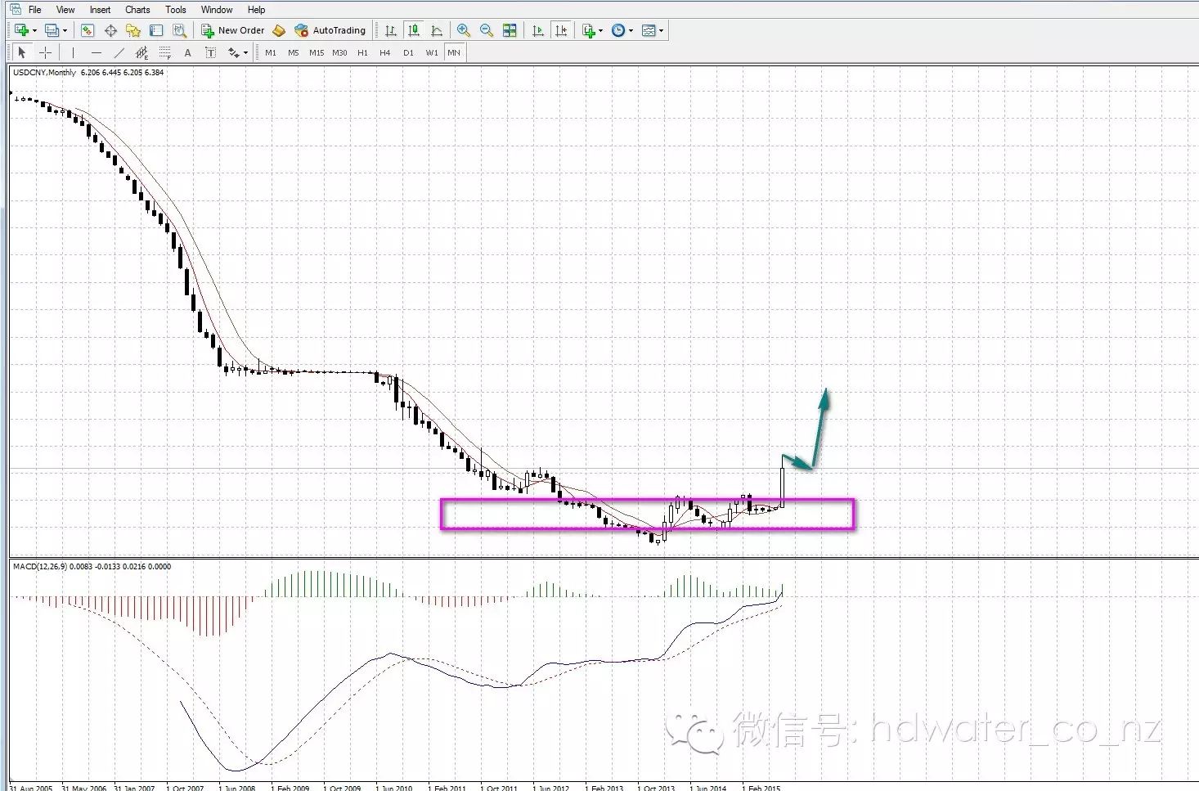This screenshot has height=791, width=1199.
Task: Expand the arrows tool dropdown
Action: coord(246,52)
